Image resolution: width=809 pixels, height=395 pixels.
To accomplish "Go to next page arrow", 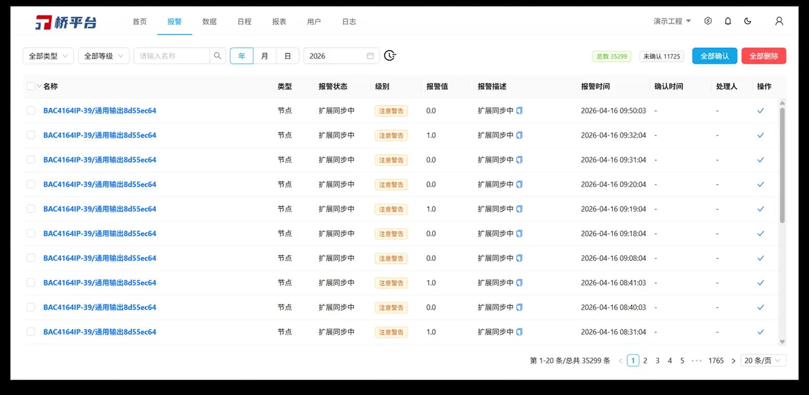I will pyautogui.click(x=733, y=361).
